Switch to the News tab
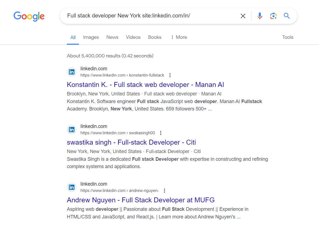Image resolution: width=319 pixels, height=225 pixels. [x=112, y=37]
